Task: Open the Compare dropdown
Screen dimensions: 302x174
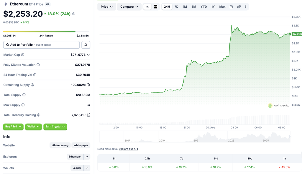Action: point(129,7)
